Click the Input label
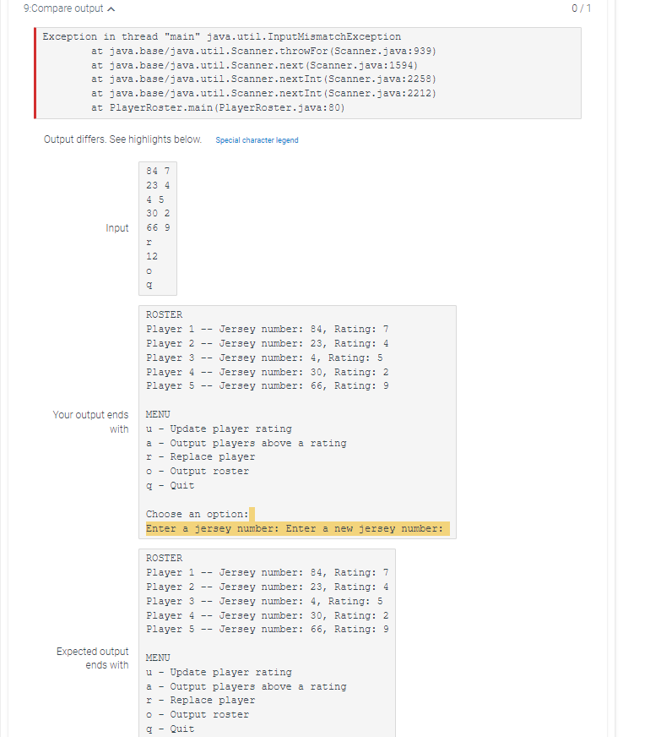Viewport: 650px width, 737px height. click(x=116, y=228)
